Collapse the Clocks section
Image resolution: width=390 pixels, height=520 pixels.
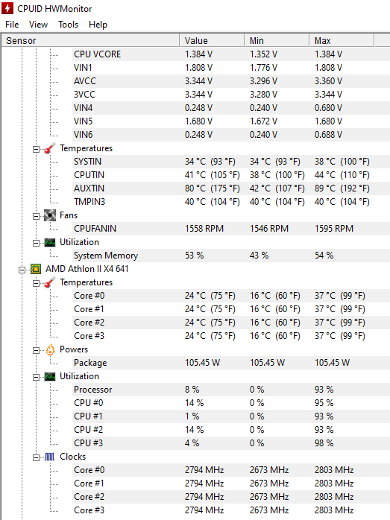tap(36, 457)
